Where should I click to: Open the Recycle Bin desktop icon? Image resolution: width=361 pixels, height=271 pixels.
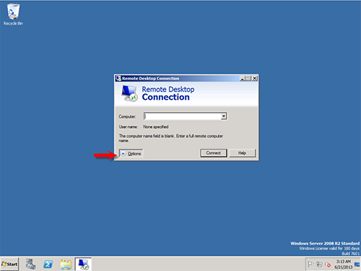point(13,14)
